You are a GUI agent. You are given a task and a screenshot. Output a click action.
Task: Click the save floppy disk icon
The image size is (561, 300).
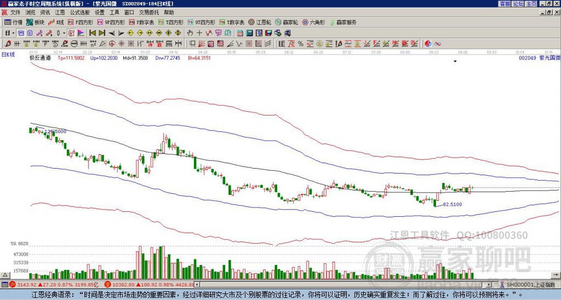click(x=268, y=33)
